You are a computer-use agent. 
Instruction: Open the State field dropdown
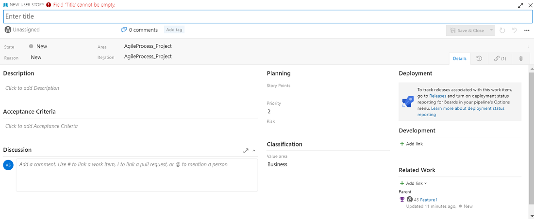click(41, 46)
